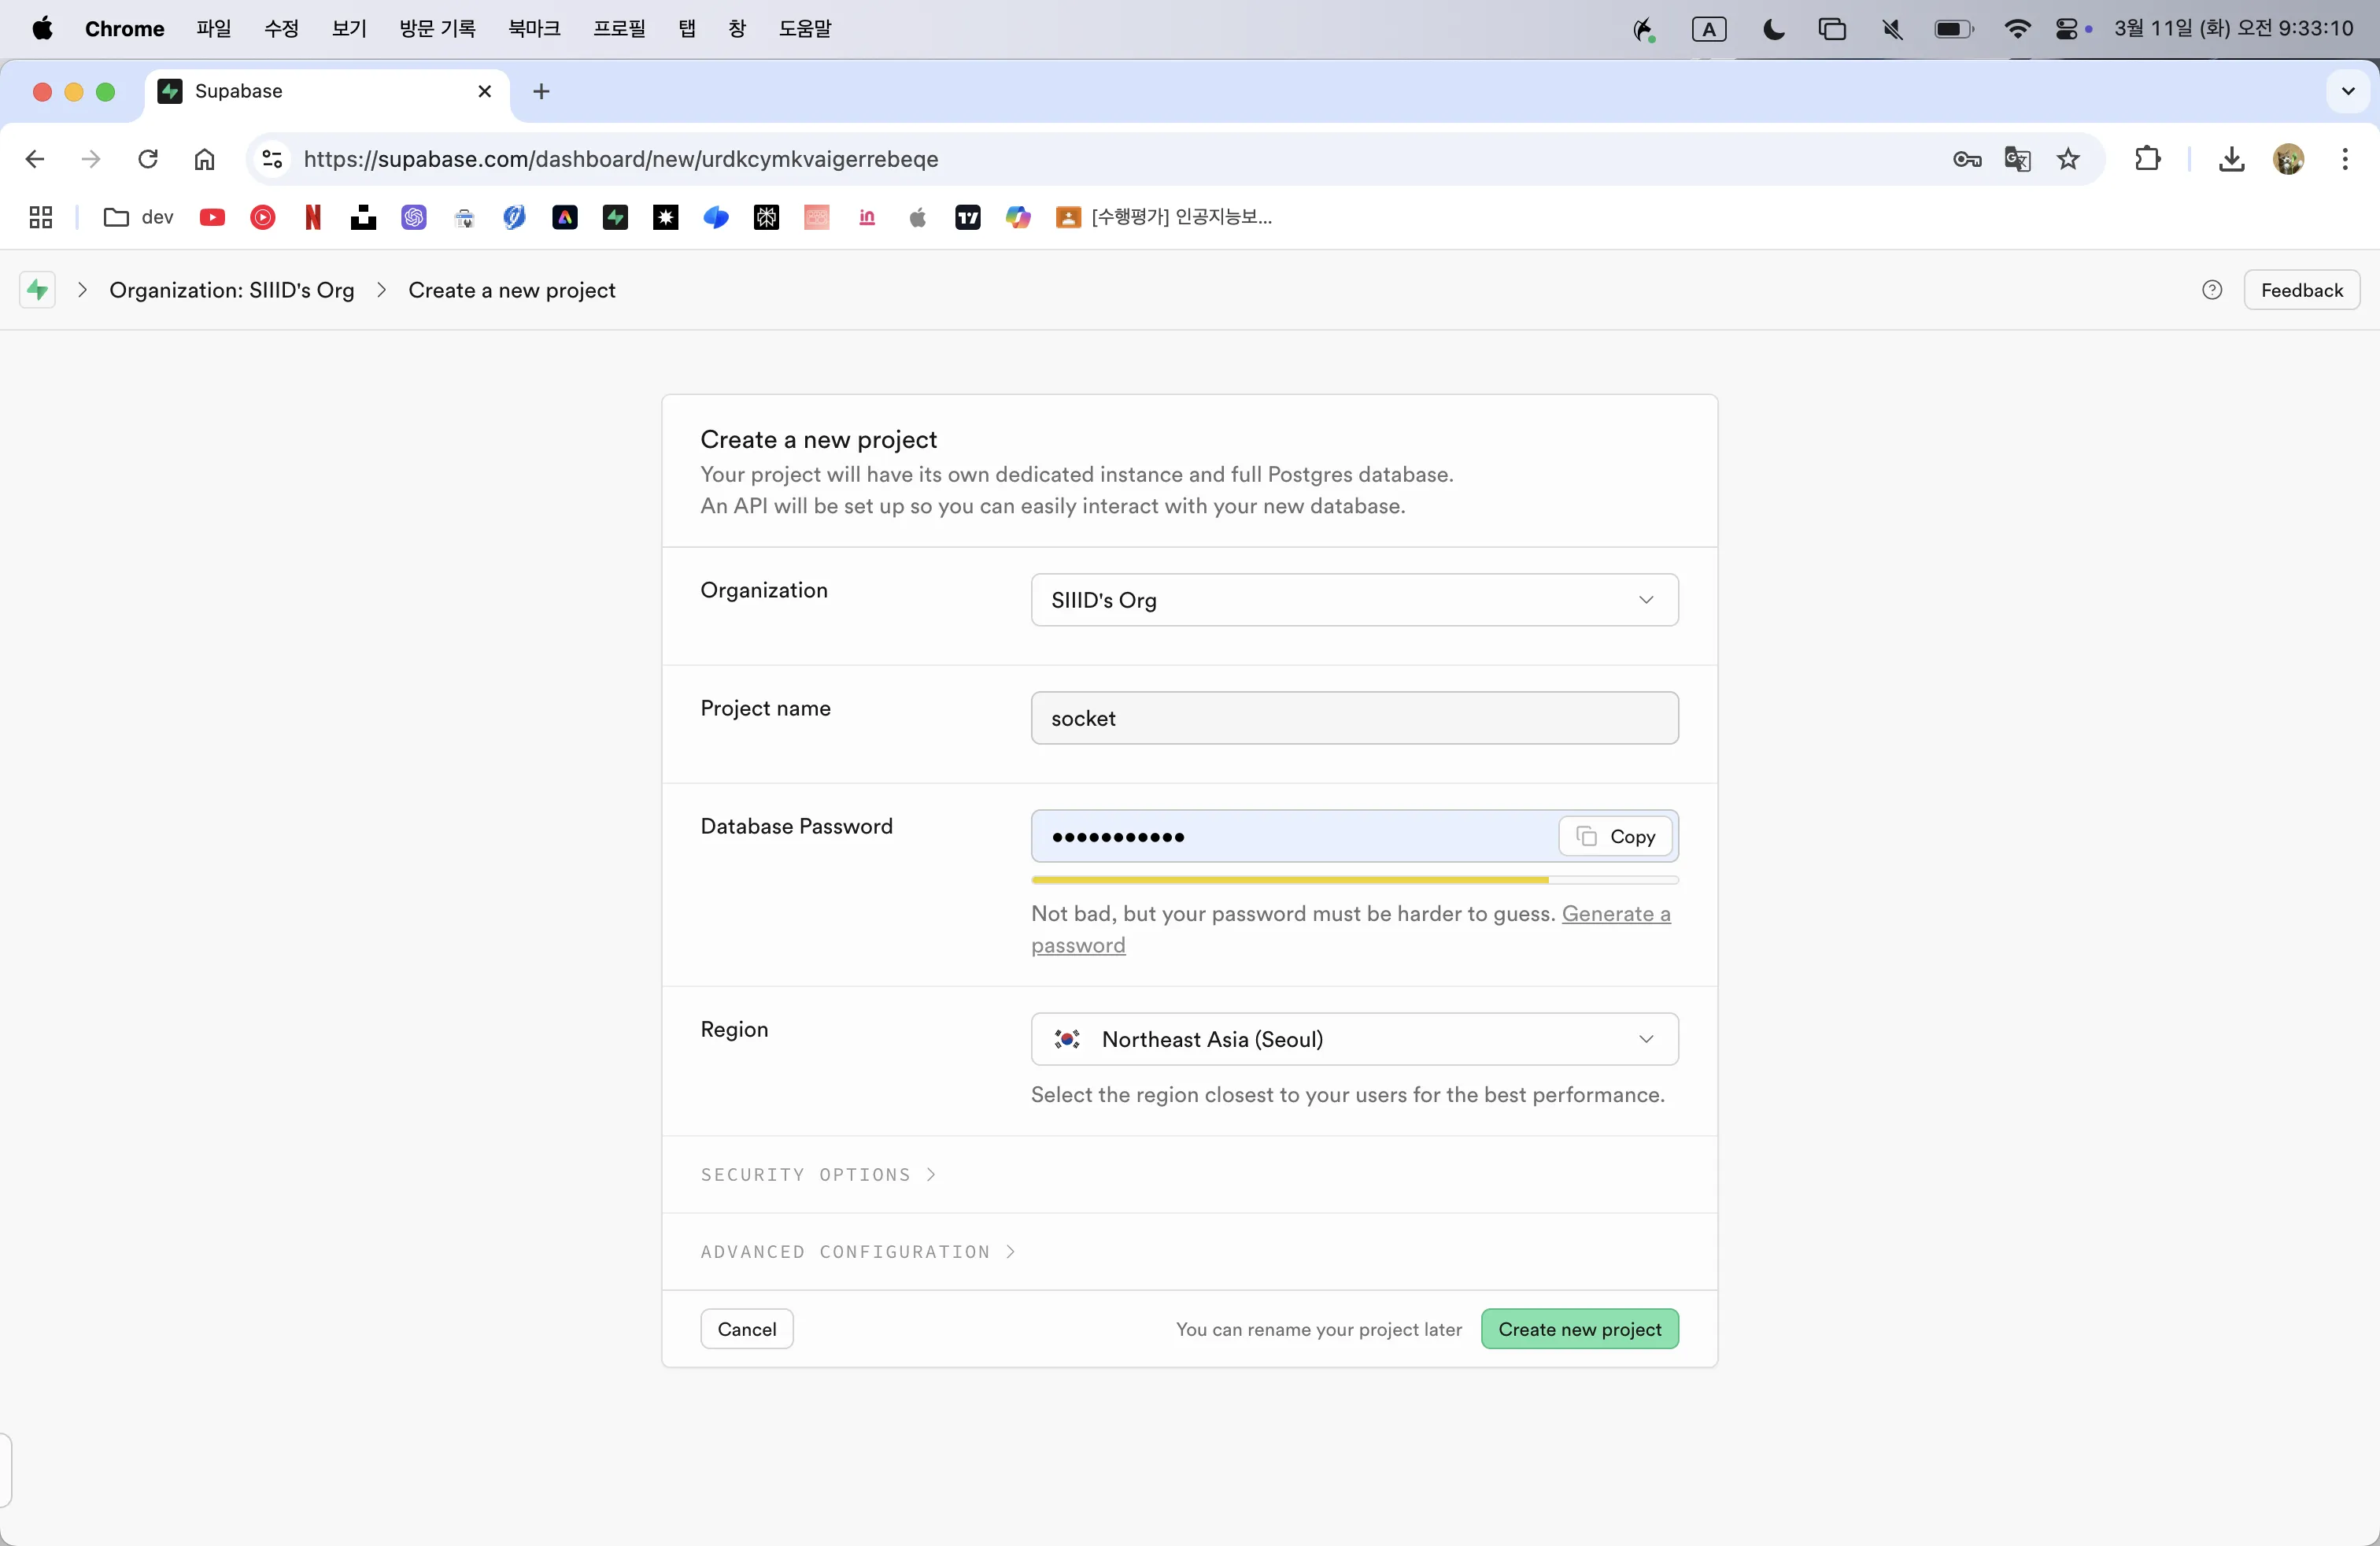The width and height of the screenshot is (2380, 1546).
Task: Copy the database password
Action: (1615, 837)
